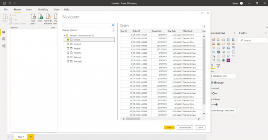Select the Gauge visualization
The width and height of the screenshot is (268, 140).
[223, 52]
